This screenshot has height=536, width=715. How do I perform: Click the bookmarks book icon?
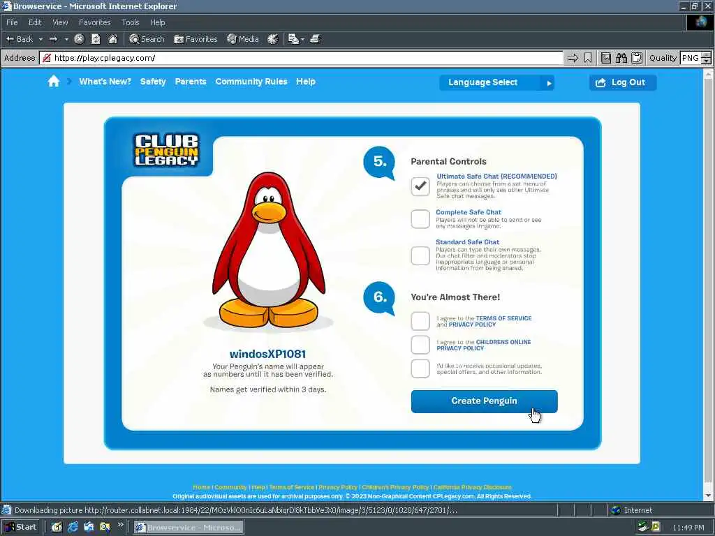[605, 58]
